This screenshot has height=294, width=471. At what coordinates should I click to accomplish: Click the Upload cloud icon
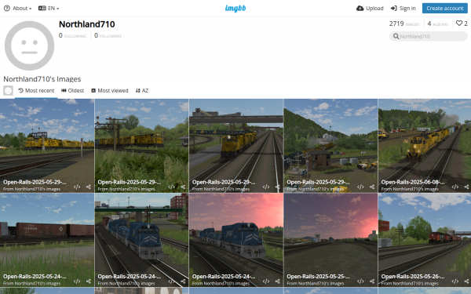pyautogui.click(x=360, y=8)
